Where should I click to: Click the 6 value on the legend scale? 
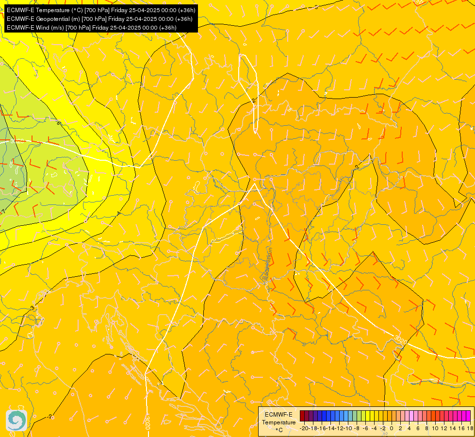click(418, 429)
